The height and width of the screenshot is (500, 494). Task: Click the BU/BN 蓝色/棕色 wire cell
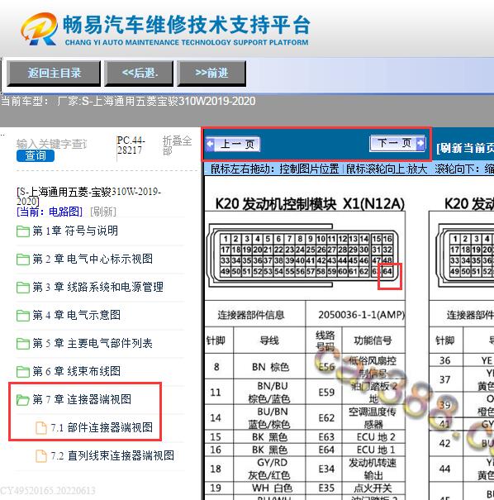click(269, 417)
